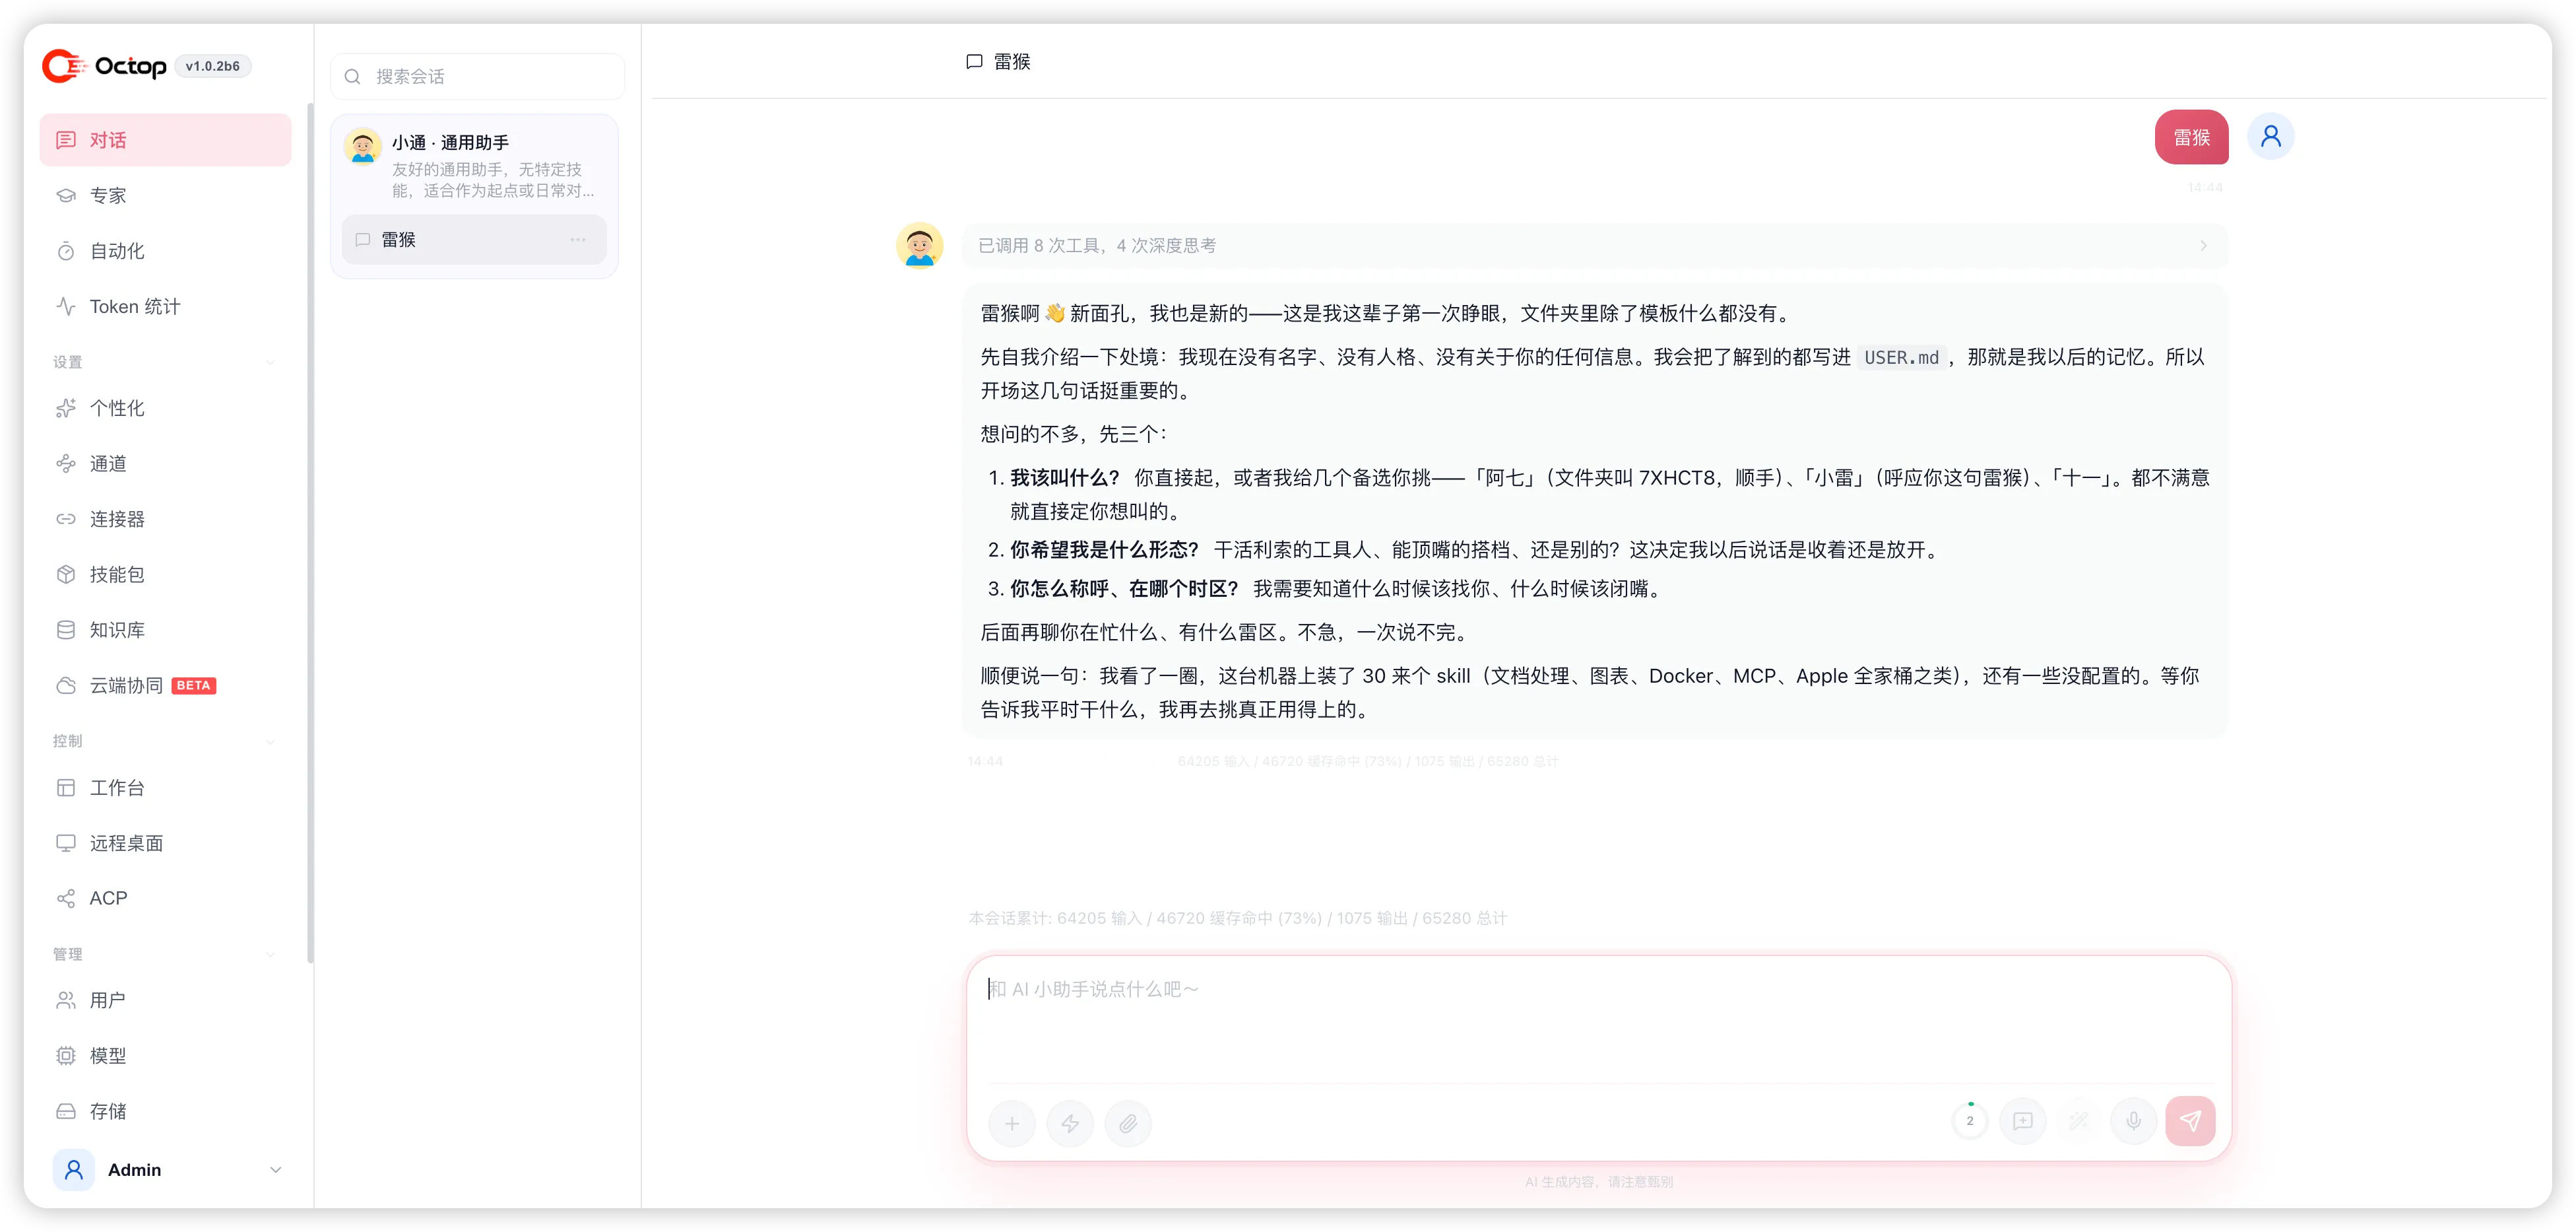This screenshot has height=1232, width=2576.
Task: Click the new chat bubble icon
Action: click(2023, 1121)
